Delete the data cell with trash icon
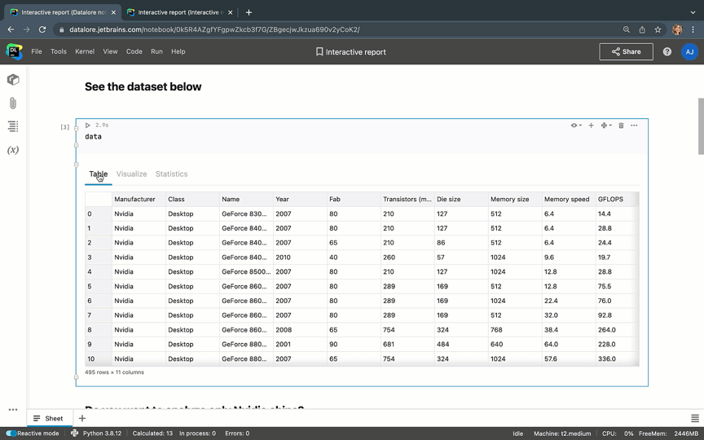The height and width of the screenshot is (440, 704). coord(621,125)
